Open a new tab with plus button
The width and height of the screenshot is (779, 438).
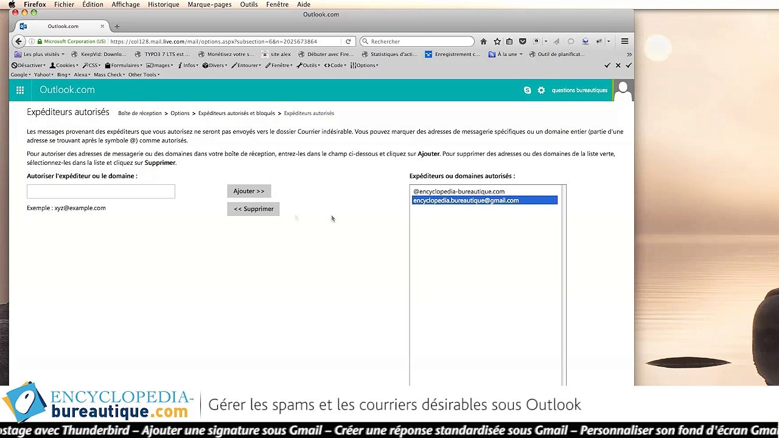click(117, 26)
